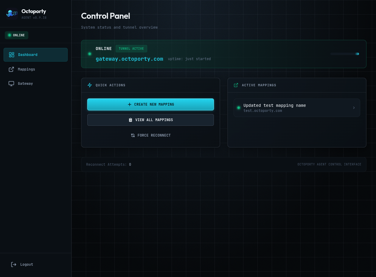Click the Logout arrow icon
The image size is (376, 277).
pos(14,265)
